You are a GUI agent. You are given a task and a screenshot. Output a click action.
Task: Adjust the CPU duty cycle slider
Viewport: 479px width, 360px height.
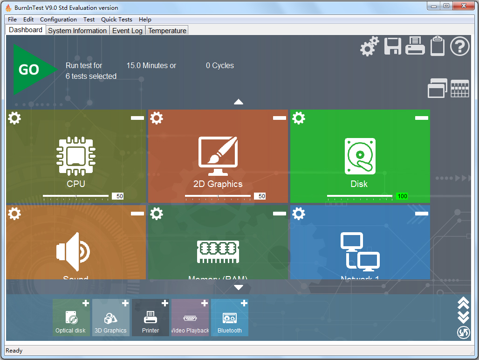[x=76, y=196]
